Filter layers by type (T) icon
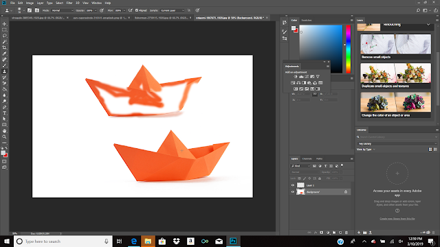This screenshot has width=440, height=247. coord(325,166)
